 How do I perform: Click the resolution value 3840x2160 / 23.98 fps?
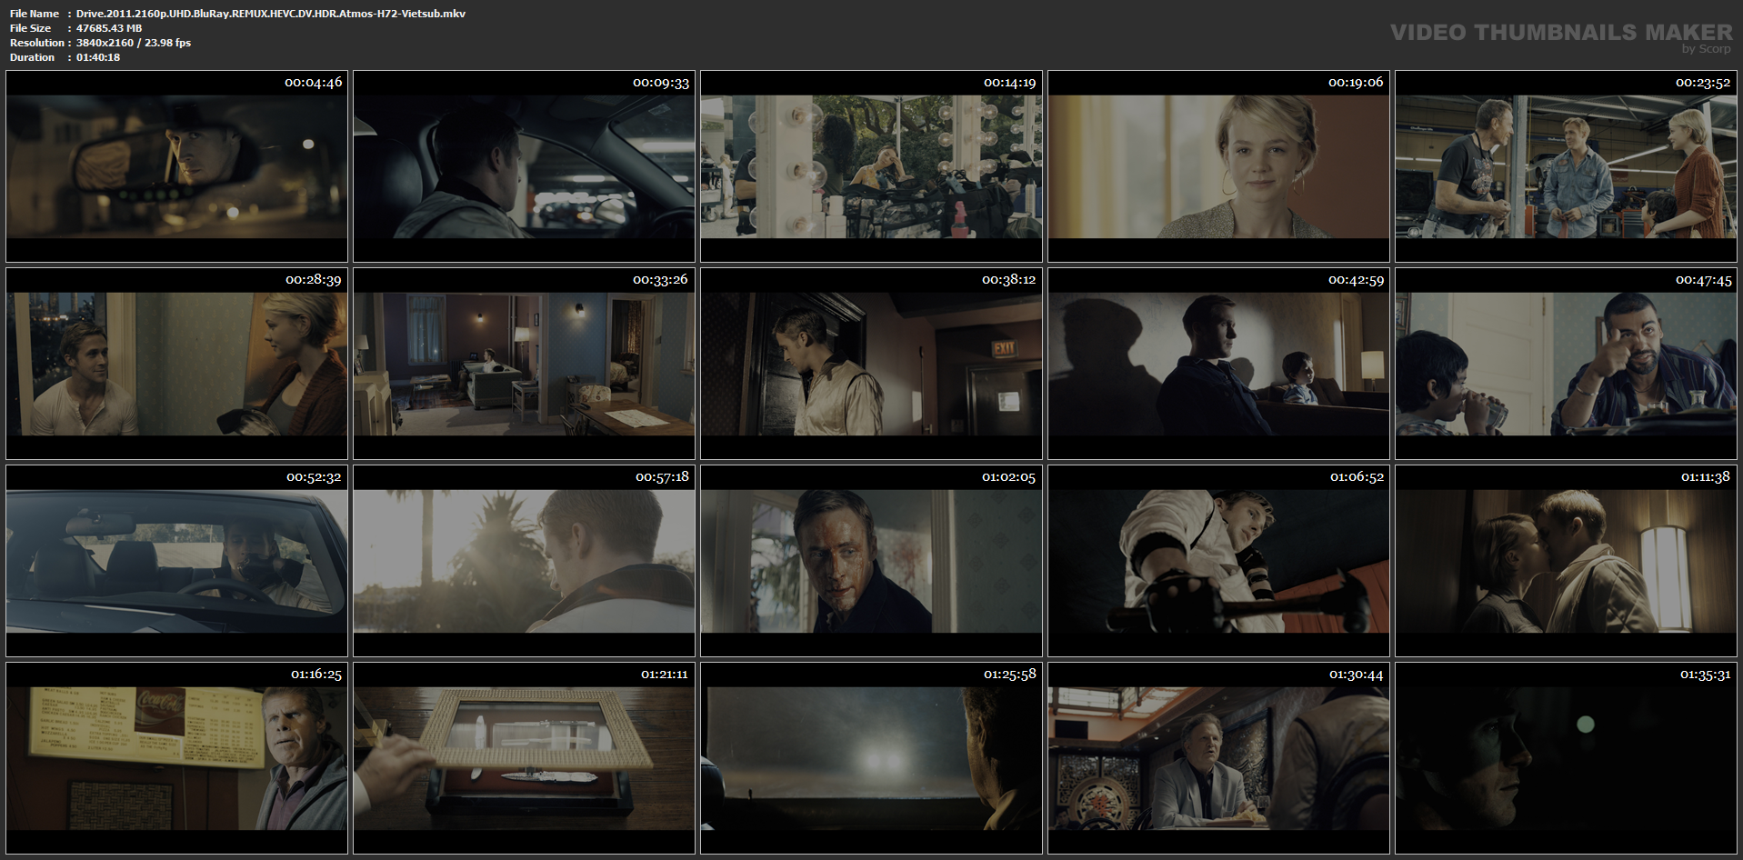point(134,43)
